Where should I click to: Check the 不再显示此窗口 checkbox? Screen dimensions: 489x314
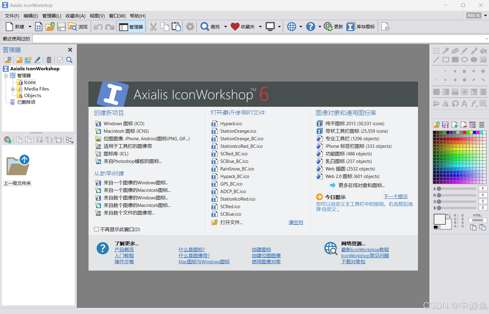coord(96,229)
